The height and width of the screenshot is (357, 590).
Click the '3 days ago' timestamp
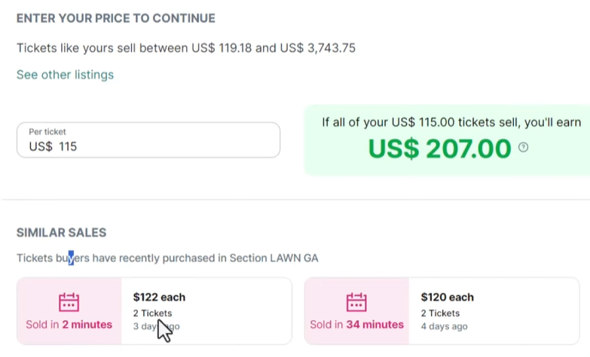click(x=156, y=326)
